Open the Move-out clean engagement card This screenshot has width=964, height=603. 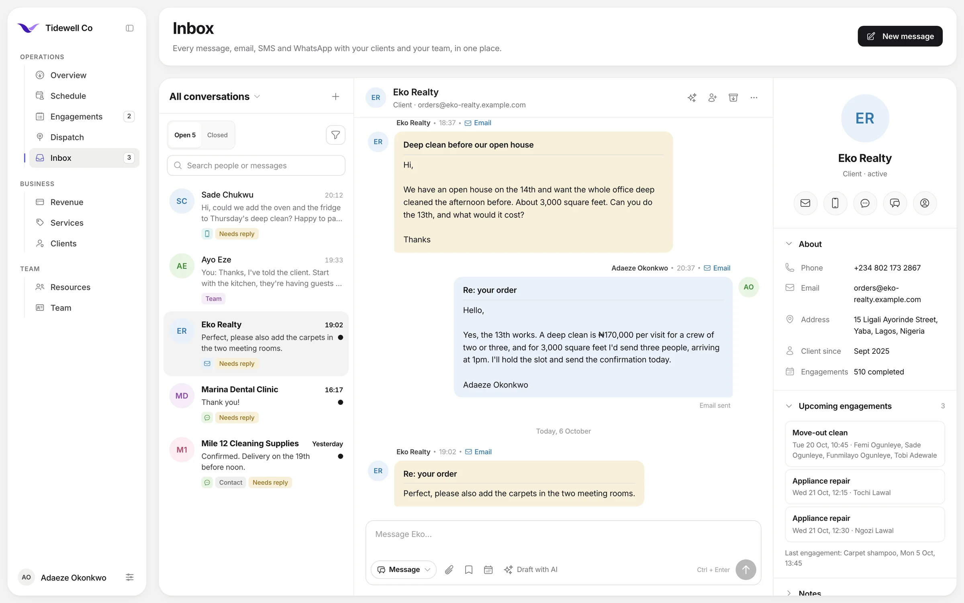[x=865, y=444]
